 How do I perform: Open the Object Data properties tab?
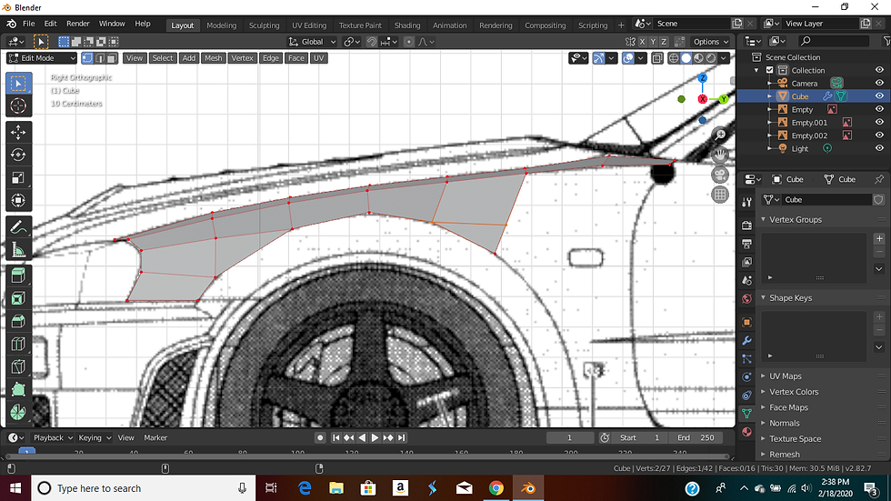click(x=746, y=414)
